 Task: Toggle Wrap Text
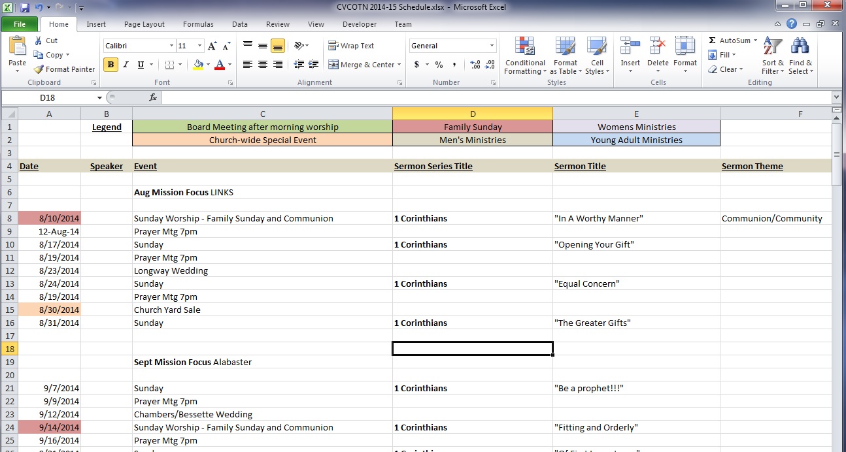351,46
